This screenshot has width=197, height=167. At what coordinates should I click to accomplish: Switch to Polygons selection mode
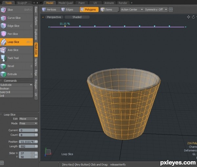coord(89,10)
